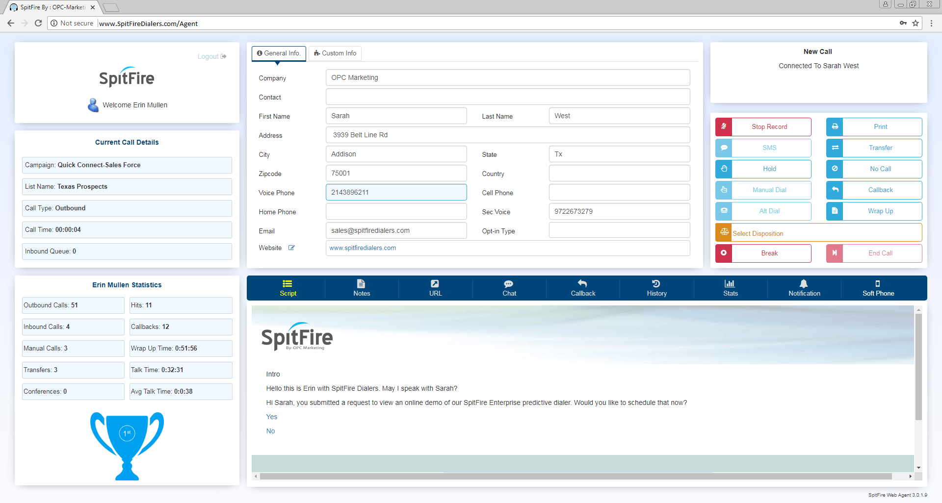Click the Break button label
This screenshot has width=942, height=503.
pos(769,253)
